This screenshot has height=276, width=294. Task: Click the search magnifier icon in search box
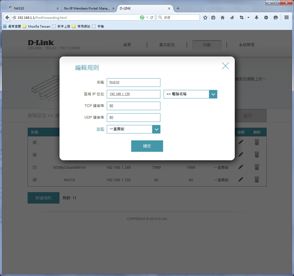(160, 17)
